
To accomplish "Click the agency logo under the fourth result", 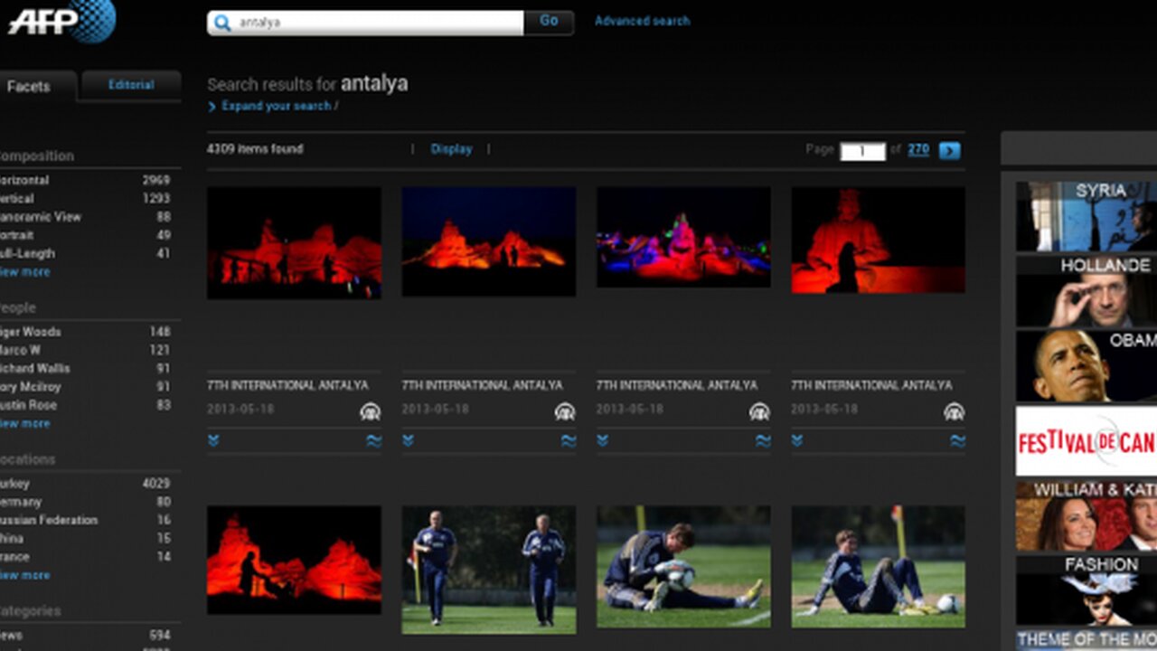I will coord(954,412).
